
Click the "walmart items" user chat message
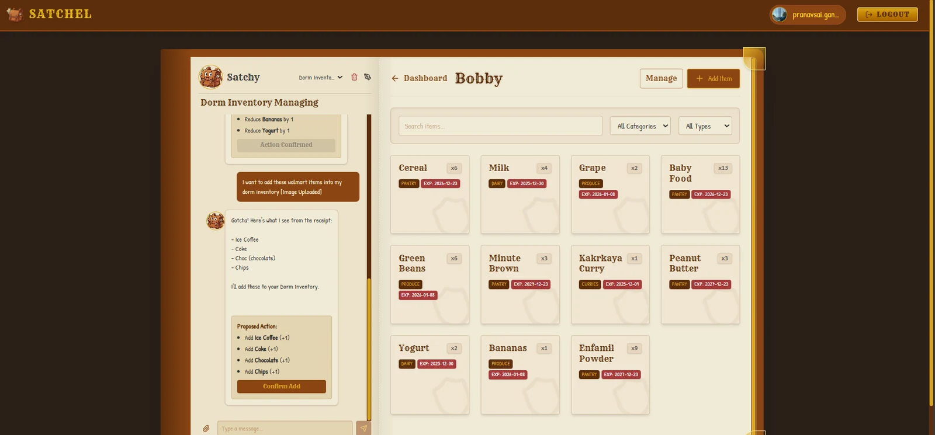tap(297, 187)
